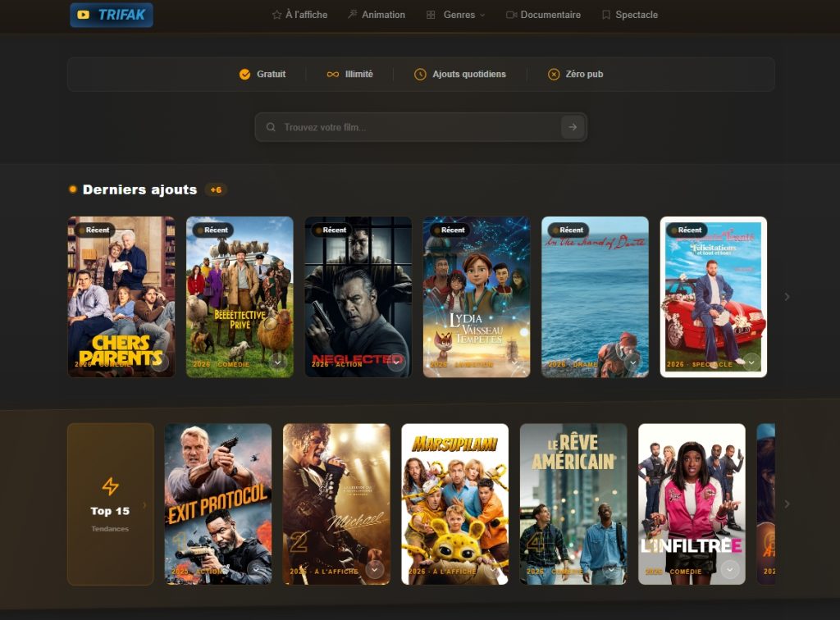Click the search magnifier icon
Screen dimensions: 840x620
click(271, 127)
